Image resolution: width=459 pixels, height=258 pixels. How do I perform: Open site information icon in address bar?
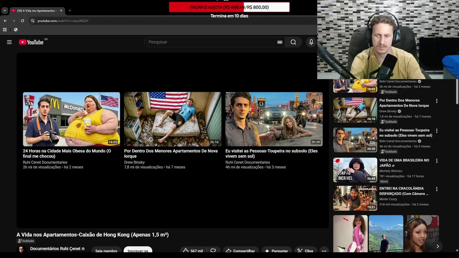[x=33, y=21]
